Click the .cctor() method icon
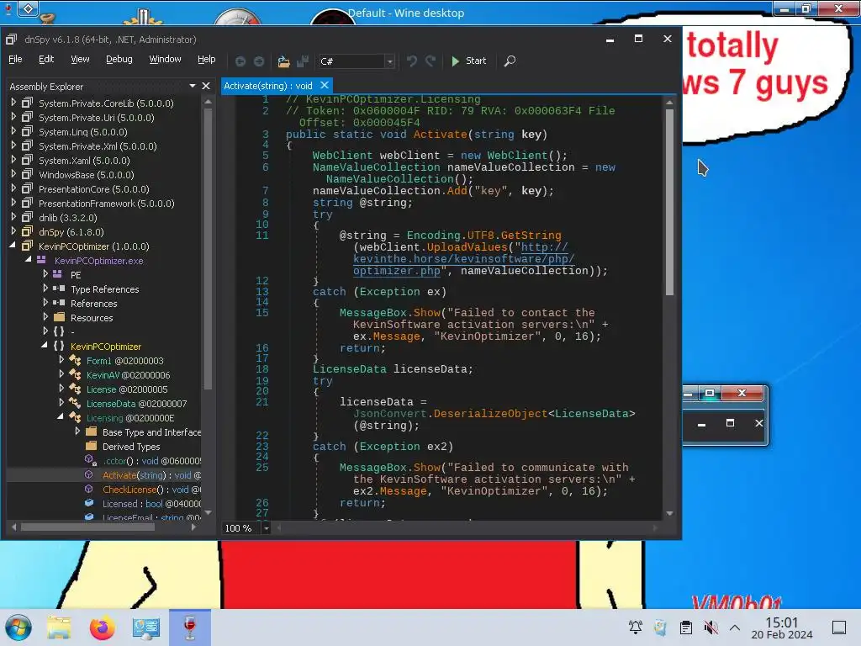861x646 pixels. tap(89, 460)
